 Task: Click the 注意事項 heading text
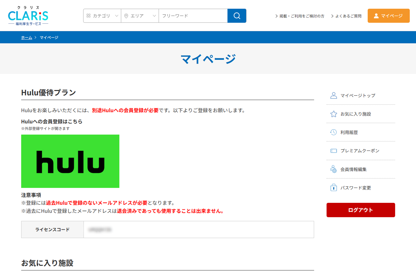[x=31, y=195]
